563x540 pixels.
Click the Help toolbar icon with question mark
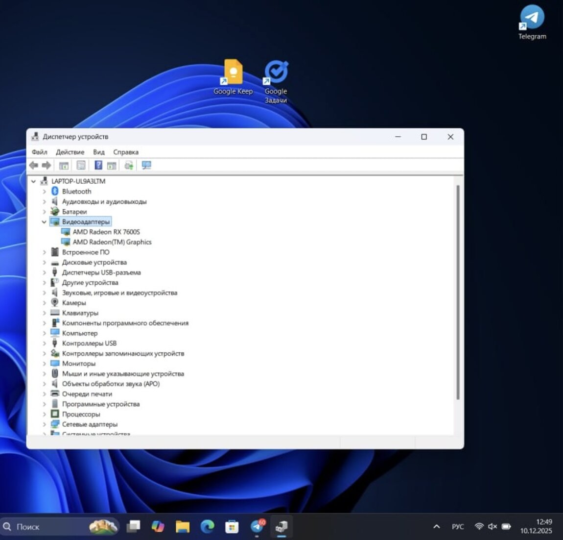tap(98, 166)
